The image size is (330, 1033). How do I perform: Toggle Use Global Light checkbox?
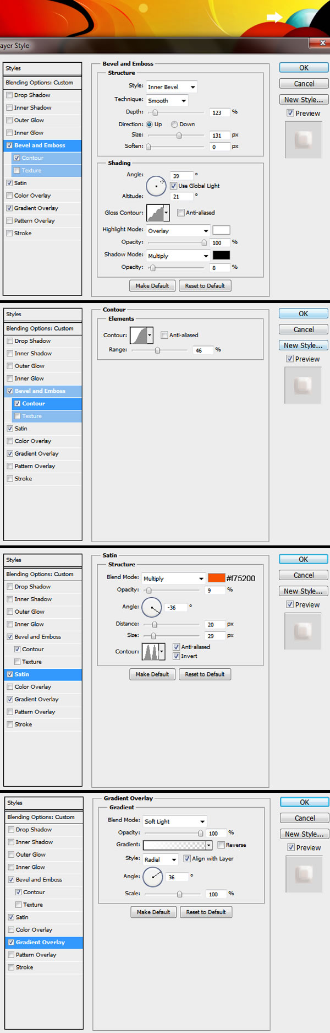click(173, 186)
